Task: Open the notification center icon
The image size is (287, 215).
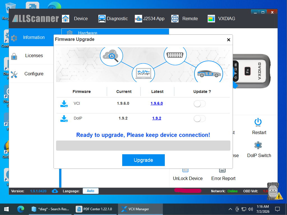Action: [x=277, y=209]
